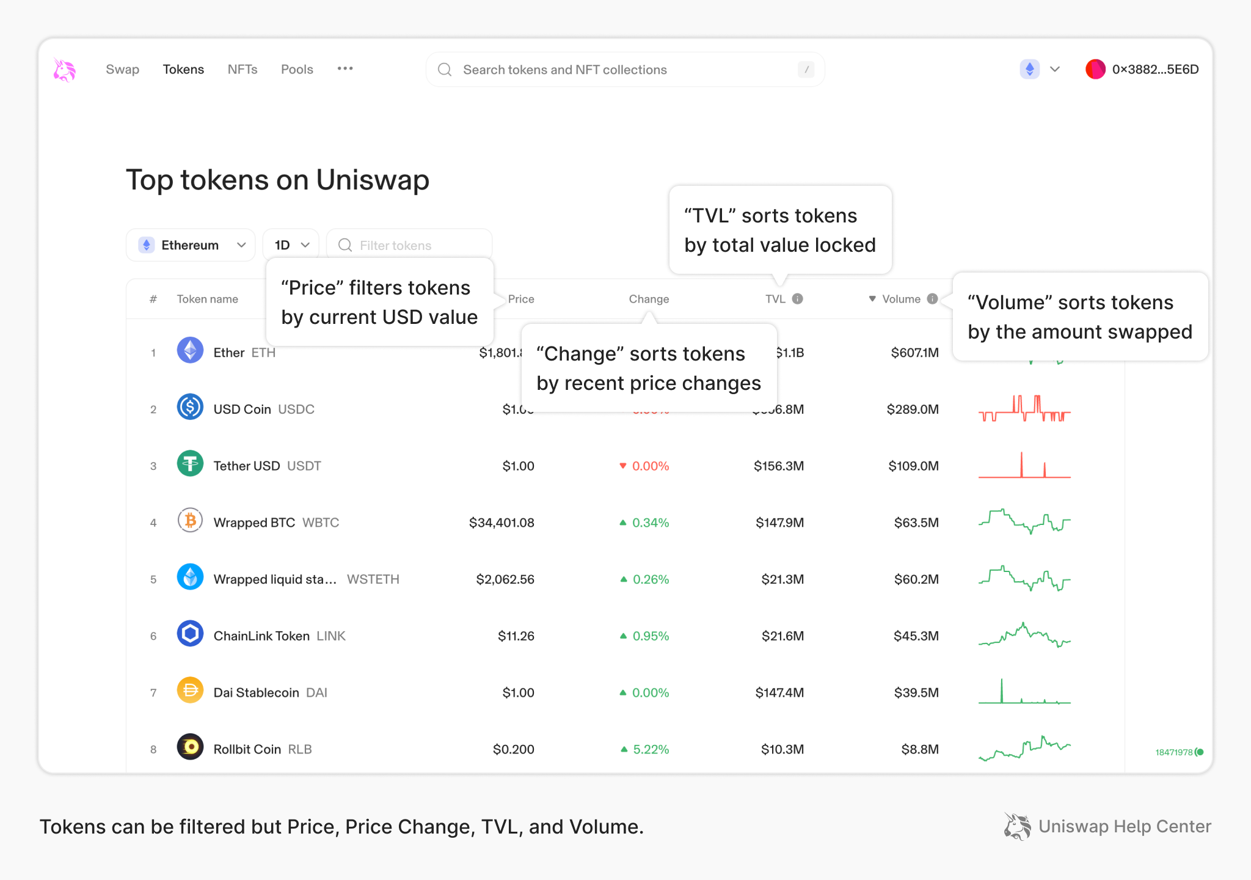Open the ChainLink Token LINK row
The width and height of the screenshot is (1251, 880).
click(x=625, y=636)
